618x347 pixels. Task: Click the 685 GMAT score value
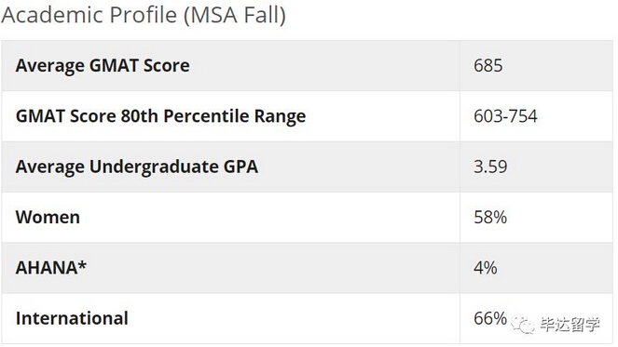[488, 65]
